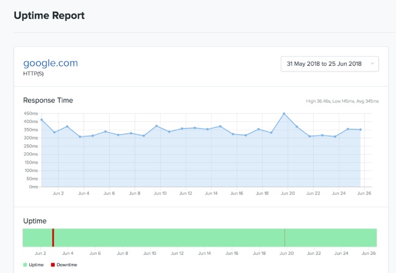Viewport: 396px width, 273px height.
Task: Click the Response Time section title
Action: click(48, 101)
